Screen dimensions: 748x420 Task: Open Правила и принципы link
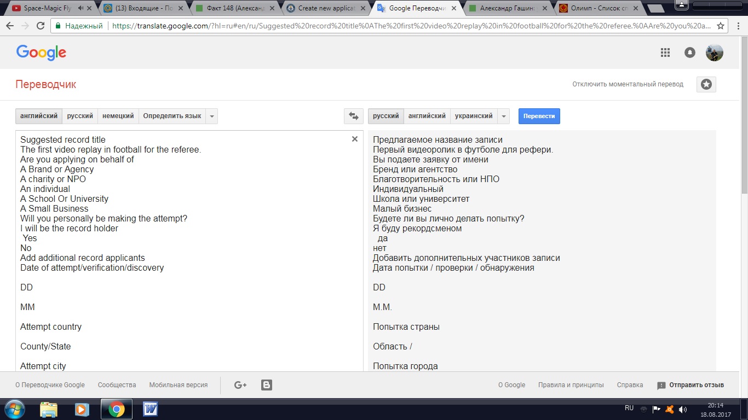571,385
